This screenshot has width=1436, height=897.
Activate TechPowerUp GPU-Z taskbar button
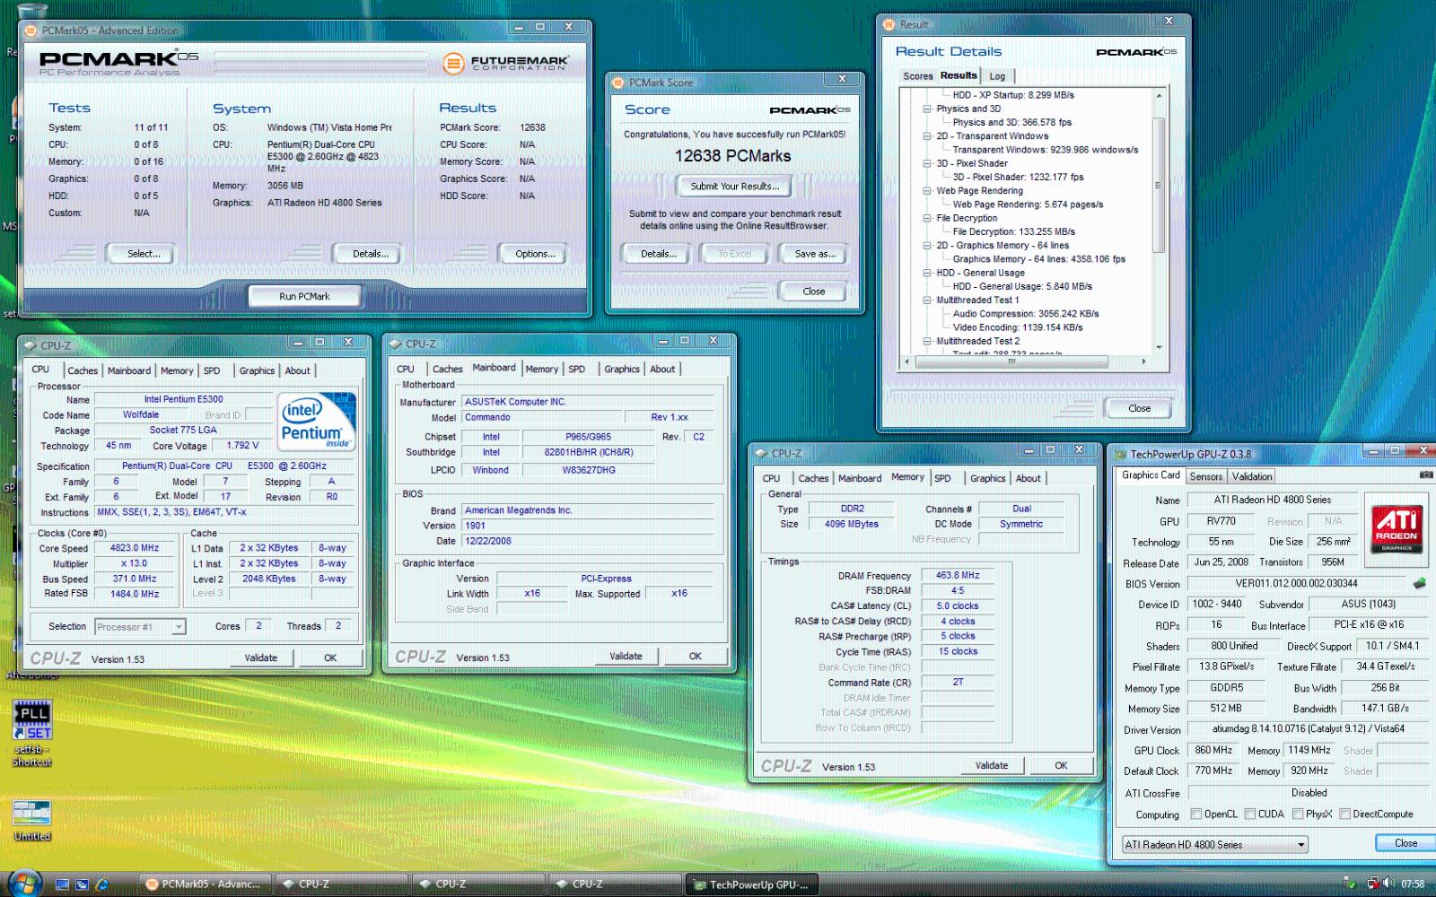(751, 884)
